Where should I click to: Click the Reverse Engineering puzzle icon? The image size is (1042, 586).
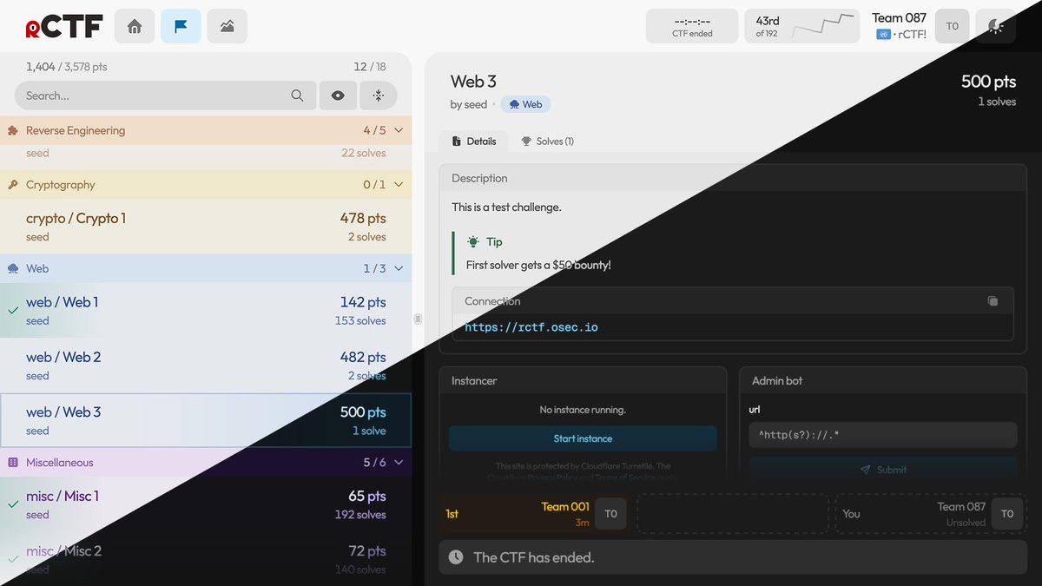click(x=13, y=130)
